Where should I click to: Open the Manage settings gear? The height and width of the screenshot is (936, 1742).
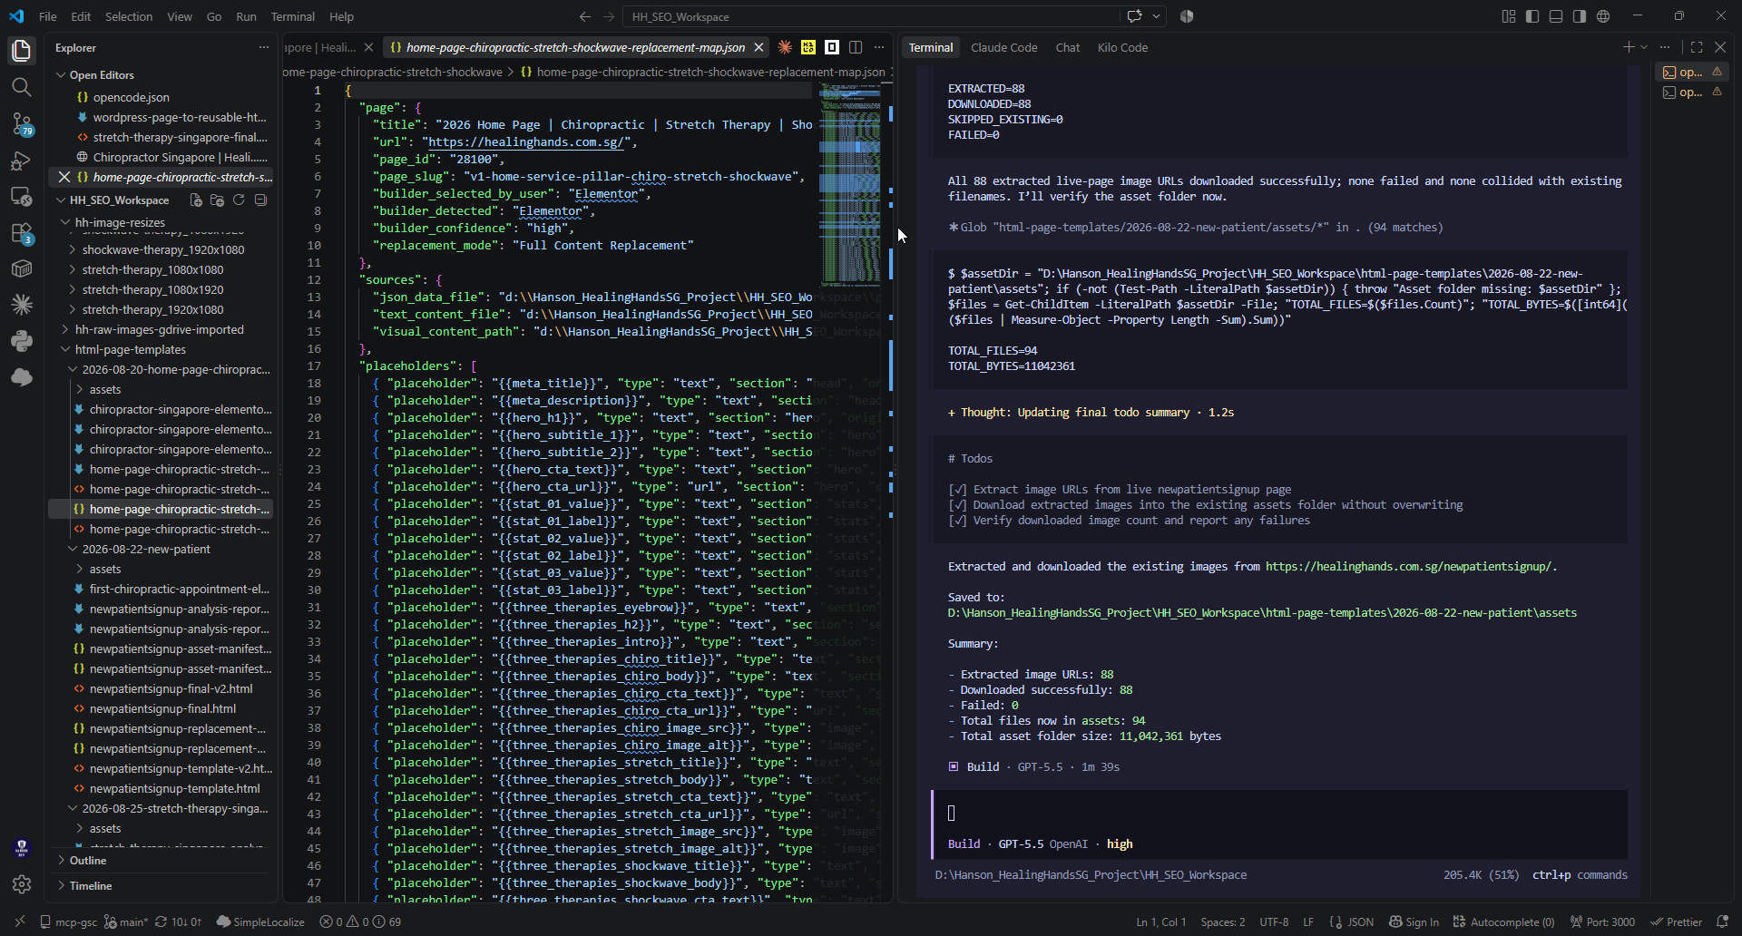coord(22,884)
